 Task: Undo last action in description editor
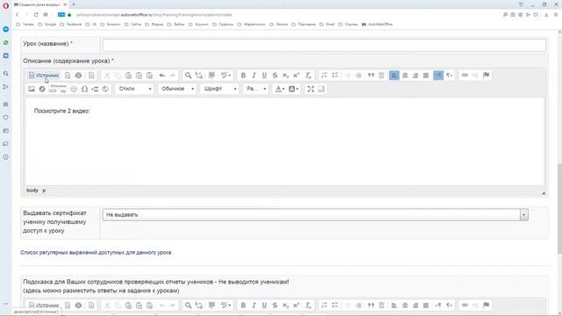[x=162, y=75]
